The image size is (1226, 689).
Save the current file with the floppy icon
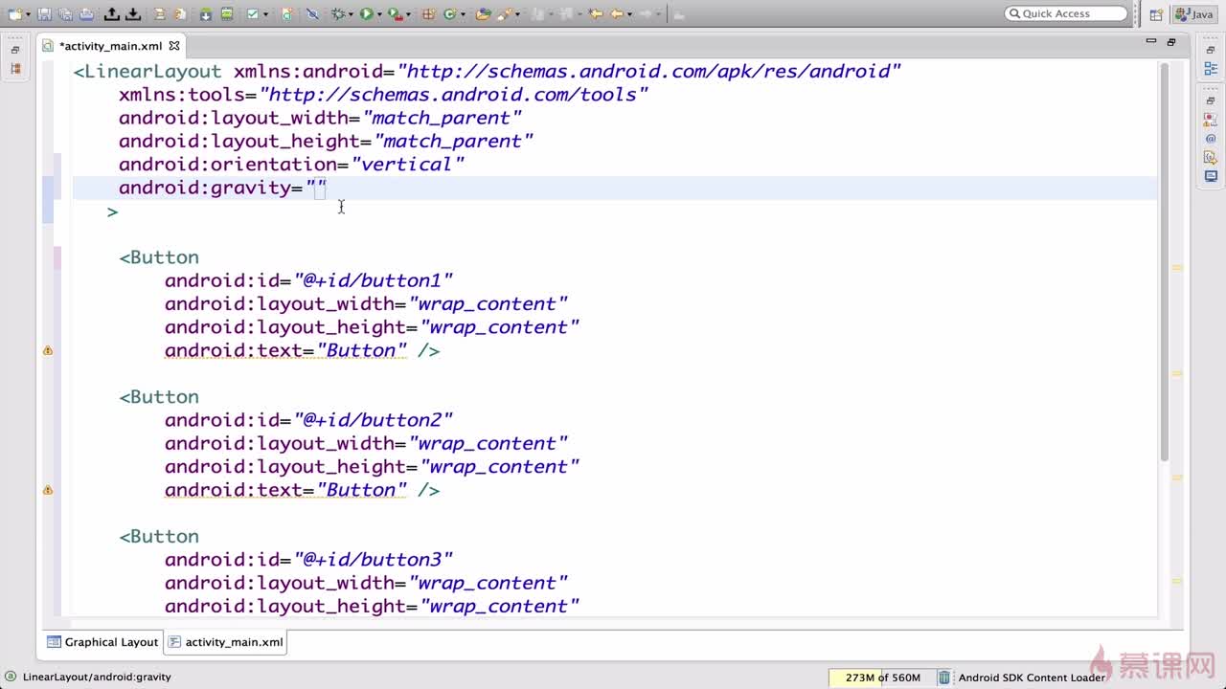tap(44, 14)
